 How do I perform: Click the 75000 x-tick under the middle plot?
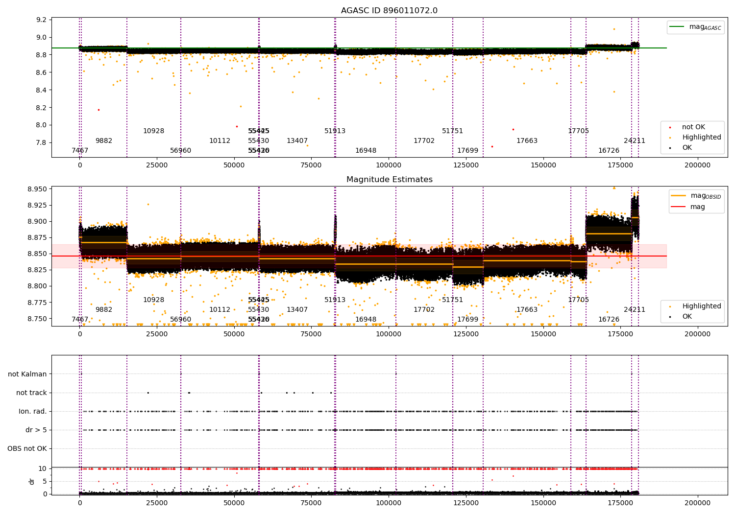312,334
